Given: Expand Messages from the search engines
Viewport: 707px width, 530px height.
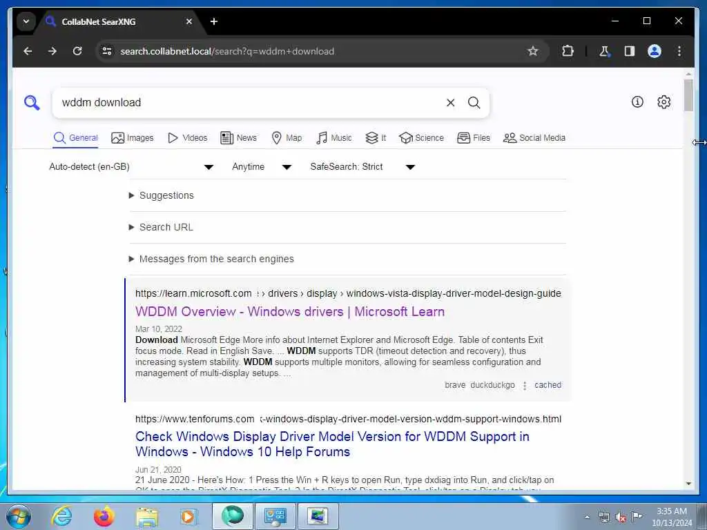Looking at the screenshot, I should pyautogui.click(x=211, y=259).
